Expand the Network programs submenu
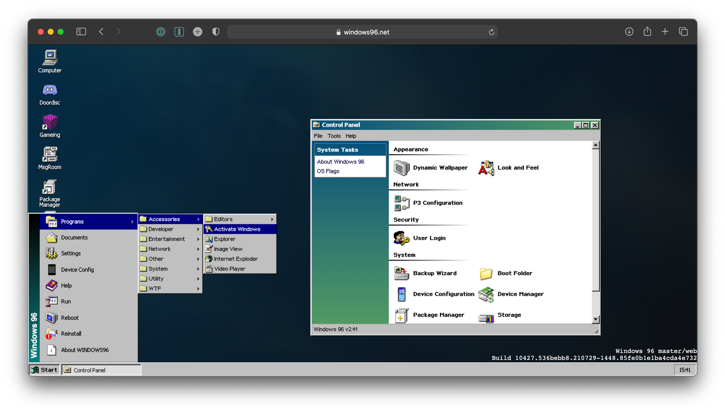Viewport: 725px width, 413px height. (170, 249)
